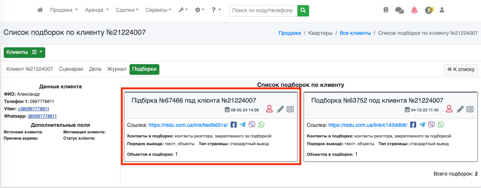
Task: Expand the Продажа dropdown menu
Action: [x=64, y=10]
